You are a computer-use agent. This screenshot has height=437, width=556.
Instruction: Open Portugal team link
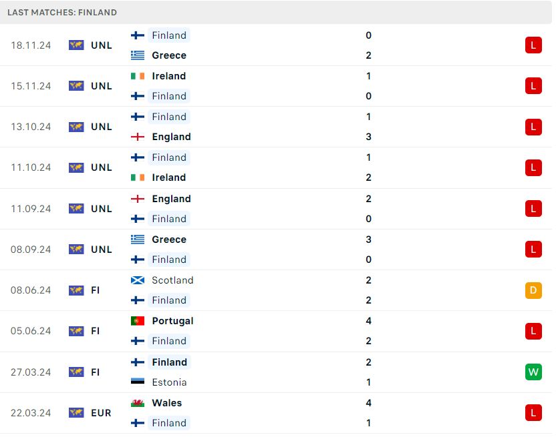click(x=172, y=321)
